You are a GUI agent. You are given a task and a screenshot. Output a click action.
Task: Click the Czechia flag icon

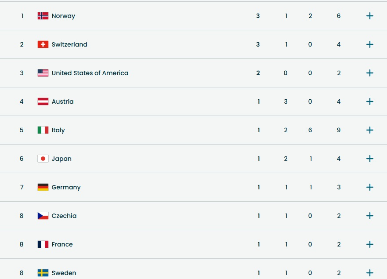[43, 216]
